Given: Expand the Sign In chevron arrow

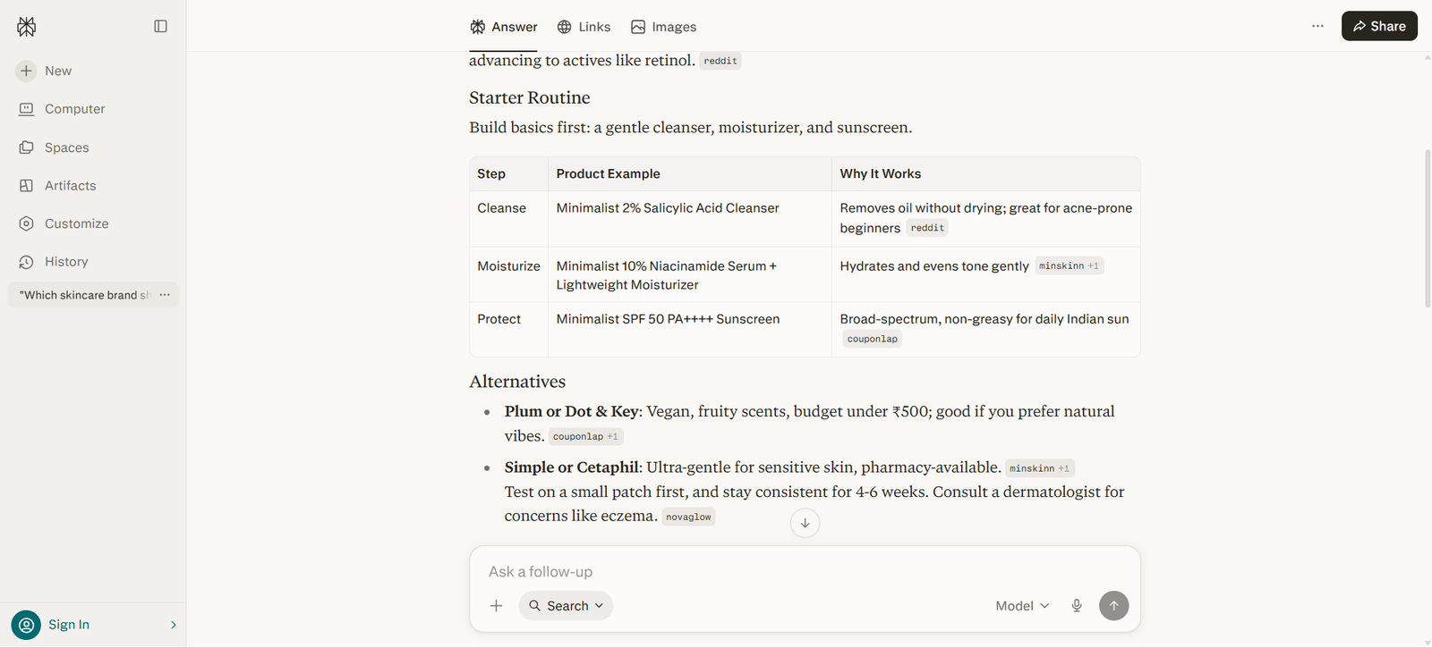Looking at the screenshot, I should click(174, 625).
